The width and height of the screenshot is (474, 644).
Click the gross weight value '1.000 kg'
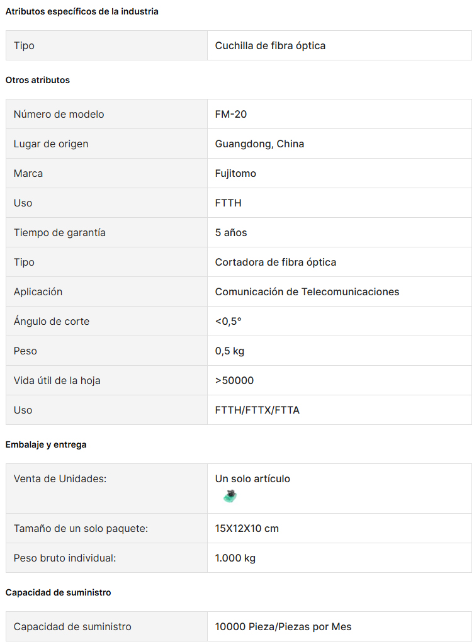(x=235, y=558)
